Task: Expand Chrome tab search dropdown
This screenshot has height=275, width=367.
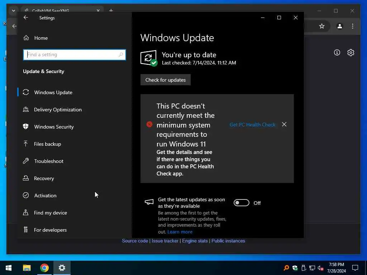Action: pos(14,10)
